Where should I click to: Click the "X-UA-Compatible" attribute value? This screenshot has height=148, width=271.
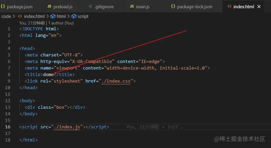tap(92, 61)
